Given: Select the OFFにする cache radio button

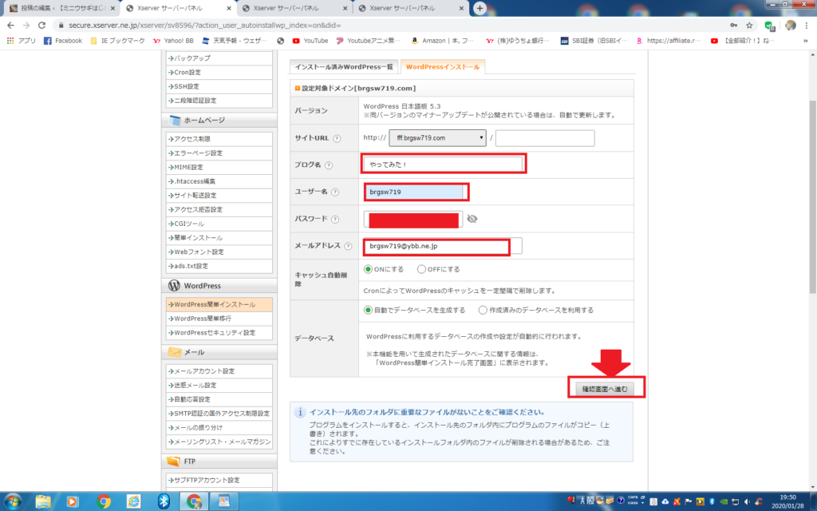Looking at the screenshot, I should point(421,269).
